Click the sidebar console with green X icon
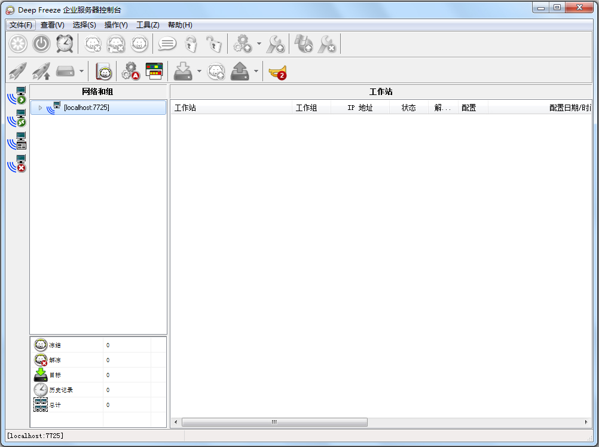 coord(17,118)
